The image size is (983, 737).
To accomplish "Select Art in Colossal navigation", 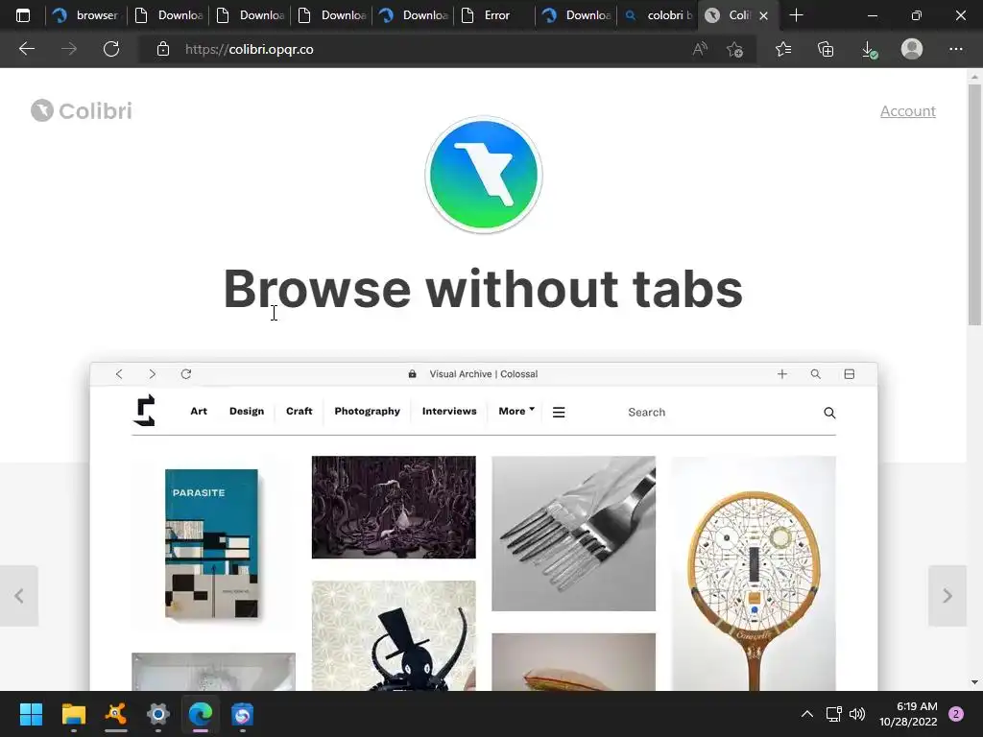I will pyautogui.click(x=199, y=411).
